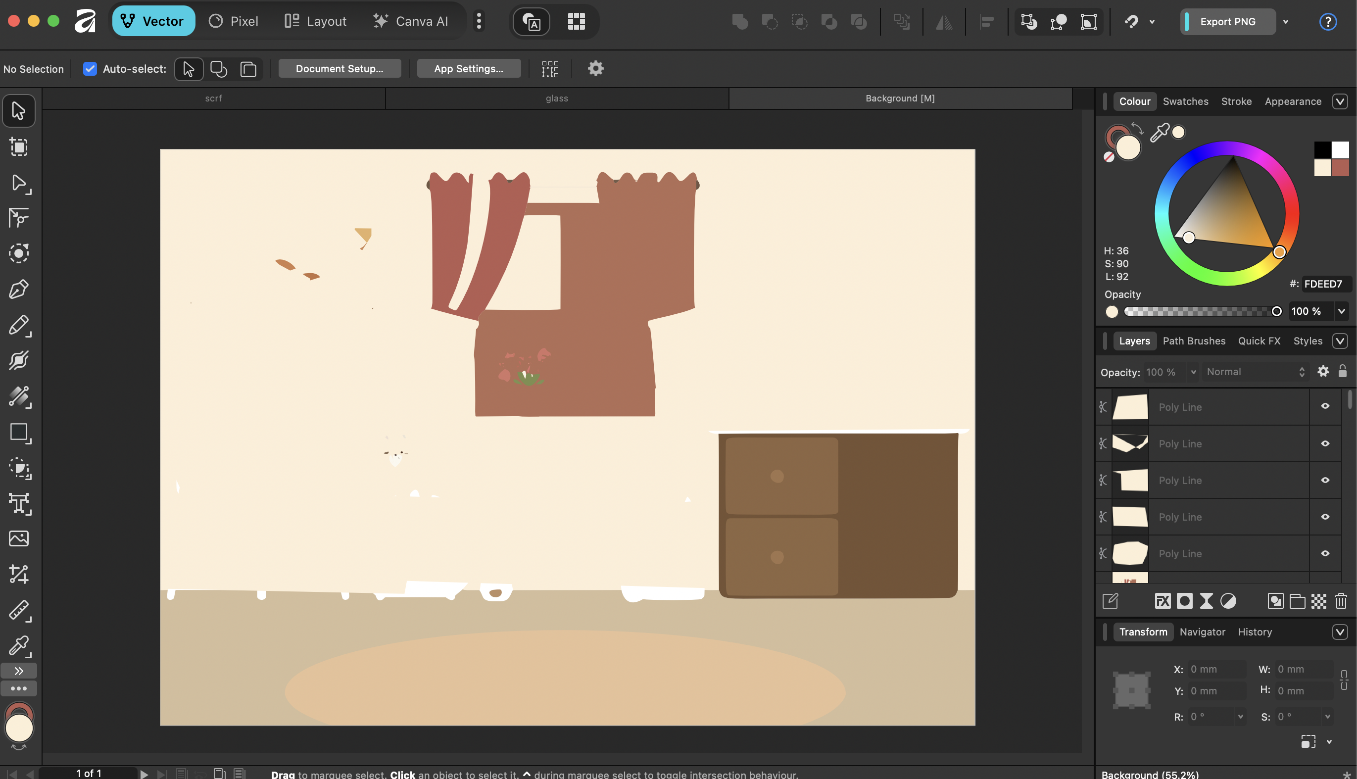Open the colour Opacity percentage dropdown
Screen dimensions: 1357x779
(x=1341, y=311)
